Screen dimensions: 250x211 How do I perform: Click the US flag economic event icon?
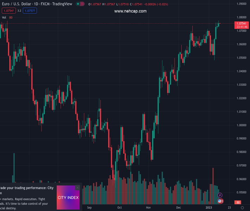pos(220,201)
